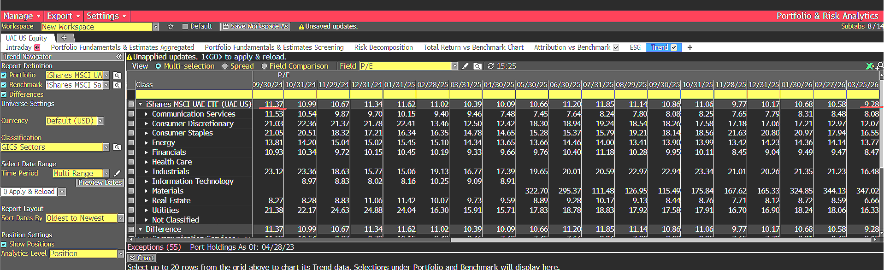
Task: Refresh data using the icon beside 15:25
Action: pos(490,66)
